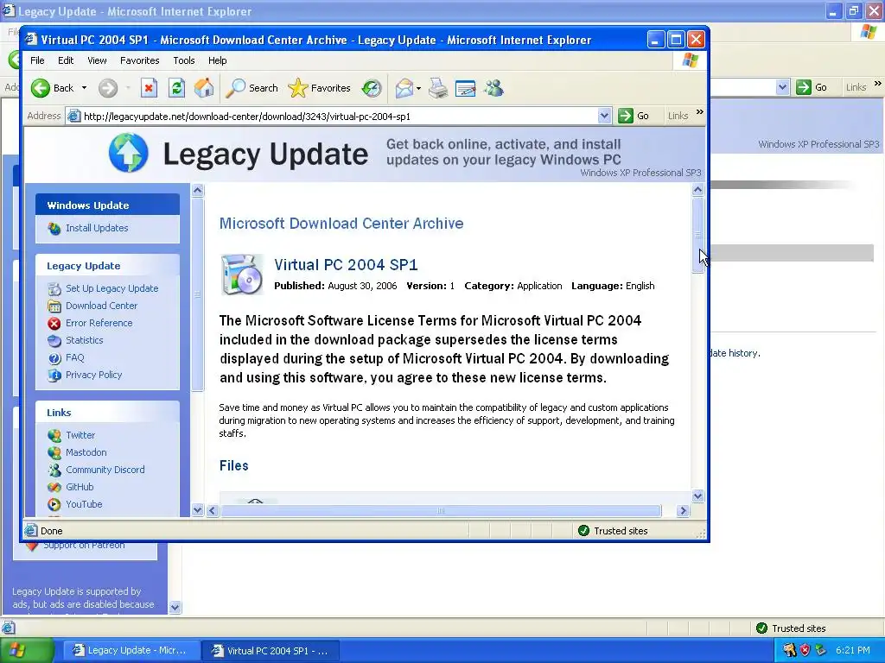Click the Mail envelope toolbar icon
Screen dimensions: 885x663
404,88
